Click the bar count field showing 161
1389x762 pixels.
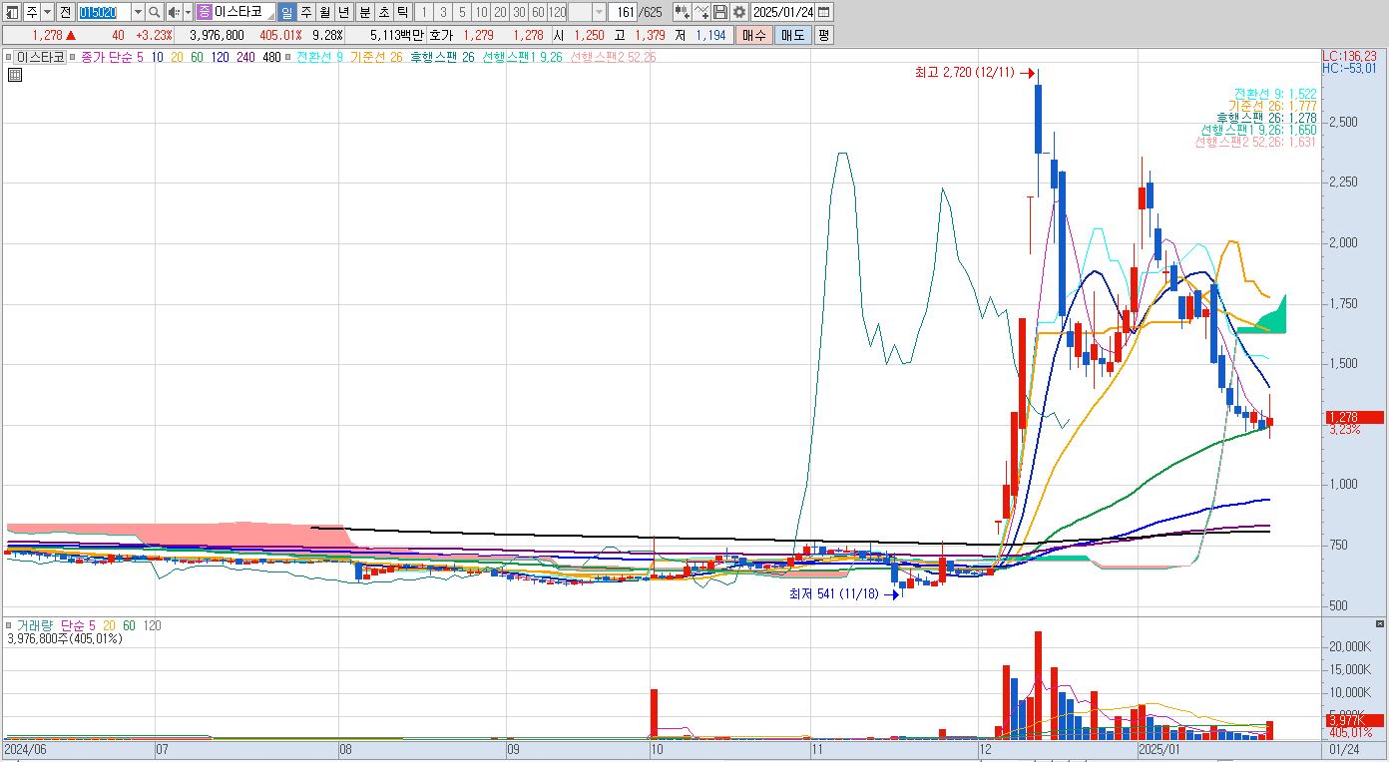pos(622,12)
